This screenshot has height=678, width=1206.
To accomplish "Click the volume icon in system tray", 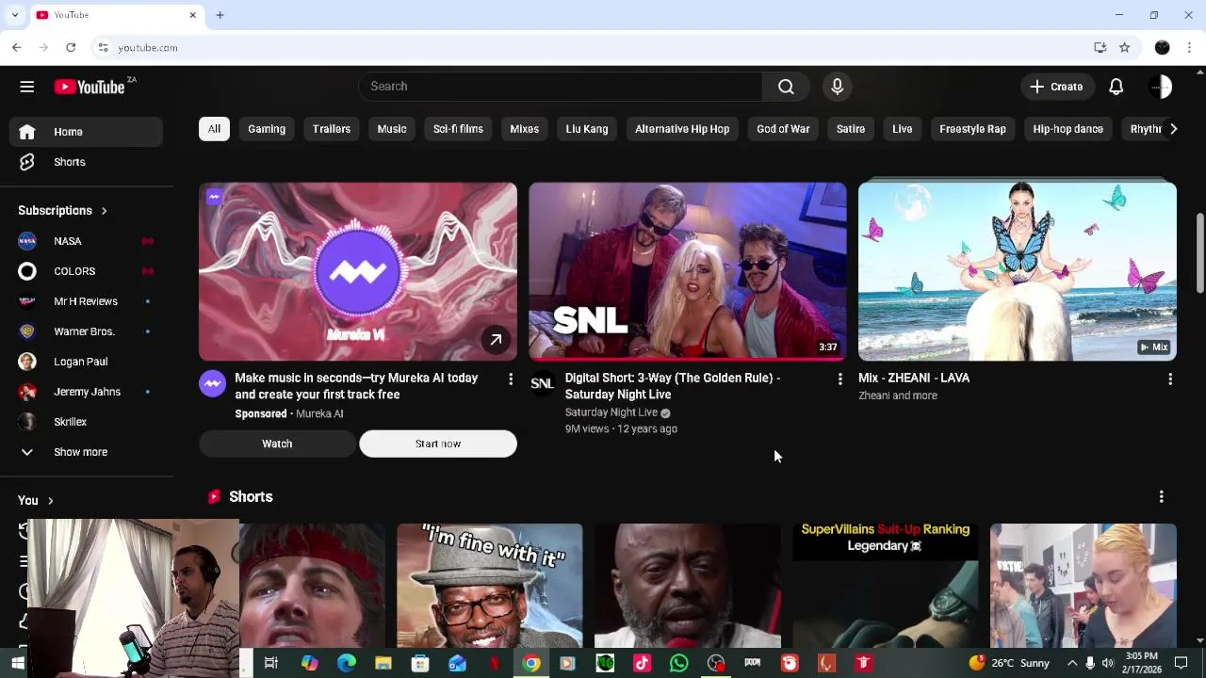I will (x=1108, y=664).
